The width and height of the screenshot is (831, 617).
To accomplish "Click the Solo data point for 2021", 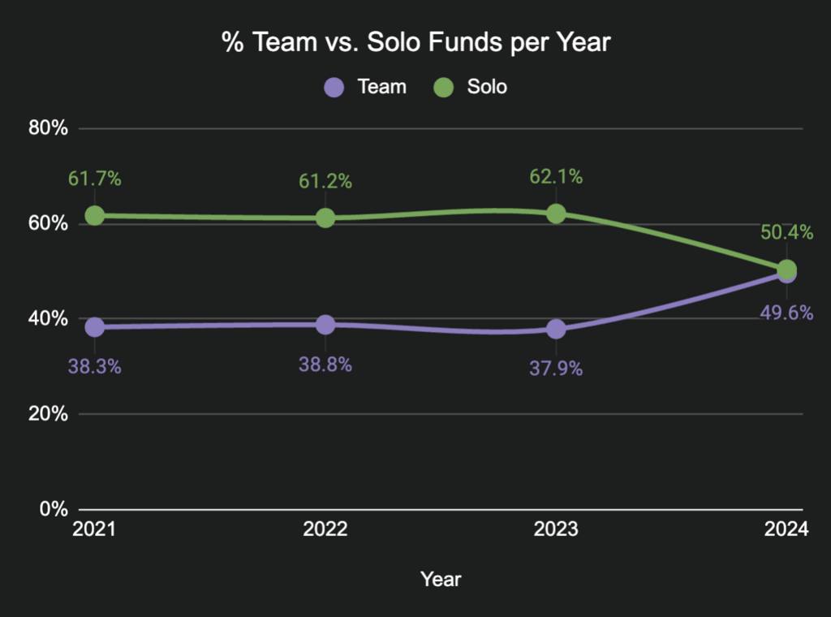I will click(x=95, y=215).
